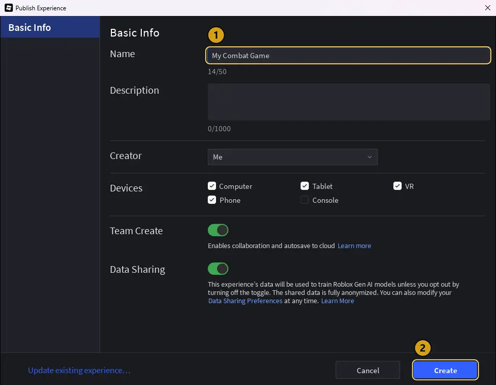Close the Publish Experience dialog
Viewport: 496px width, 385px height.
click(x=487, y=8)
